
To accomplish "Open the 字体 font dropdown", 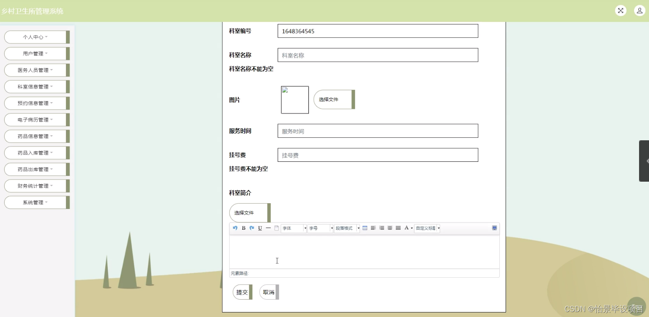I will (x=293, y=228).
